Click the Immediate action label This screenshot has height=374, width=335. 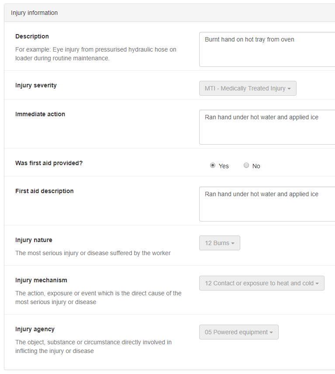(40, 114)
